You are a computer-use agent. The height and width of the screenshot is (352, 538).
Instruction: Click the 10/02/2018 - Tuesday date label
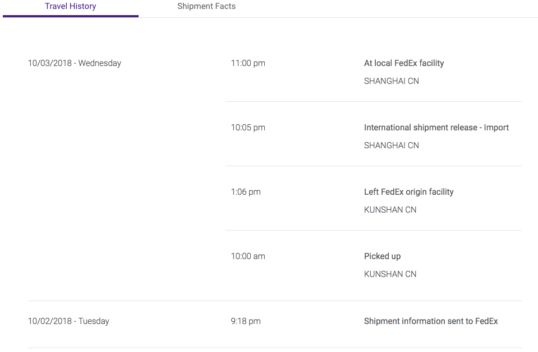[68, 321]
